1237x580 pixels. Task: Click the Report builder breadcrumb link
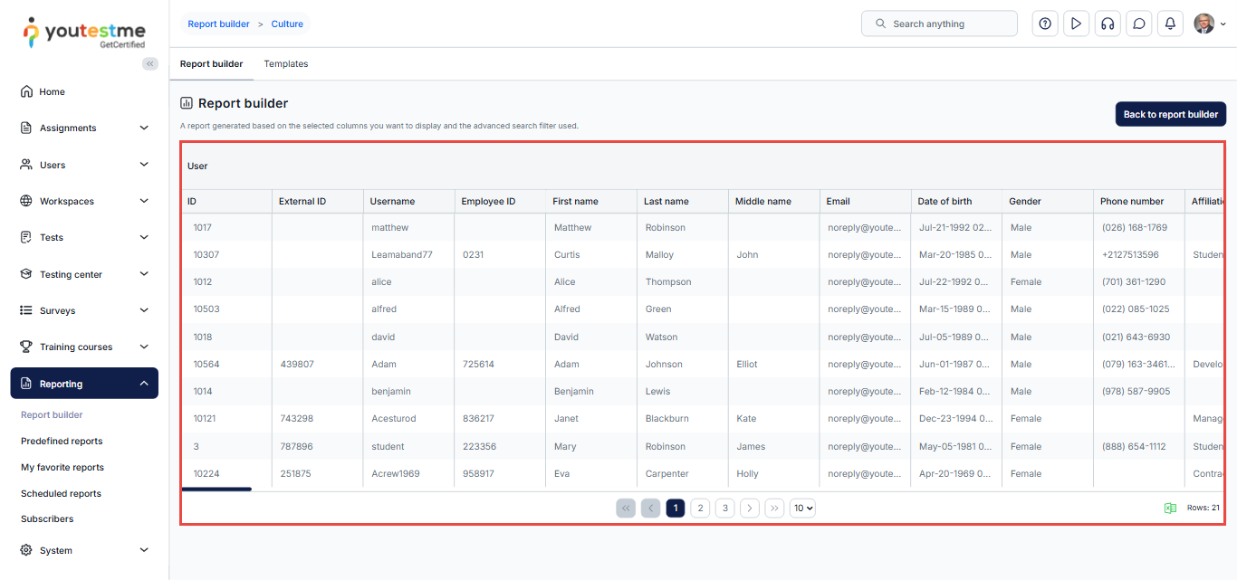coord(218,24)
